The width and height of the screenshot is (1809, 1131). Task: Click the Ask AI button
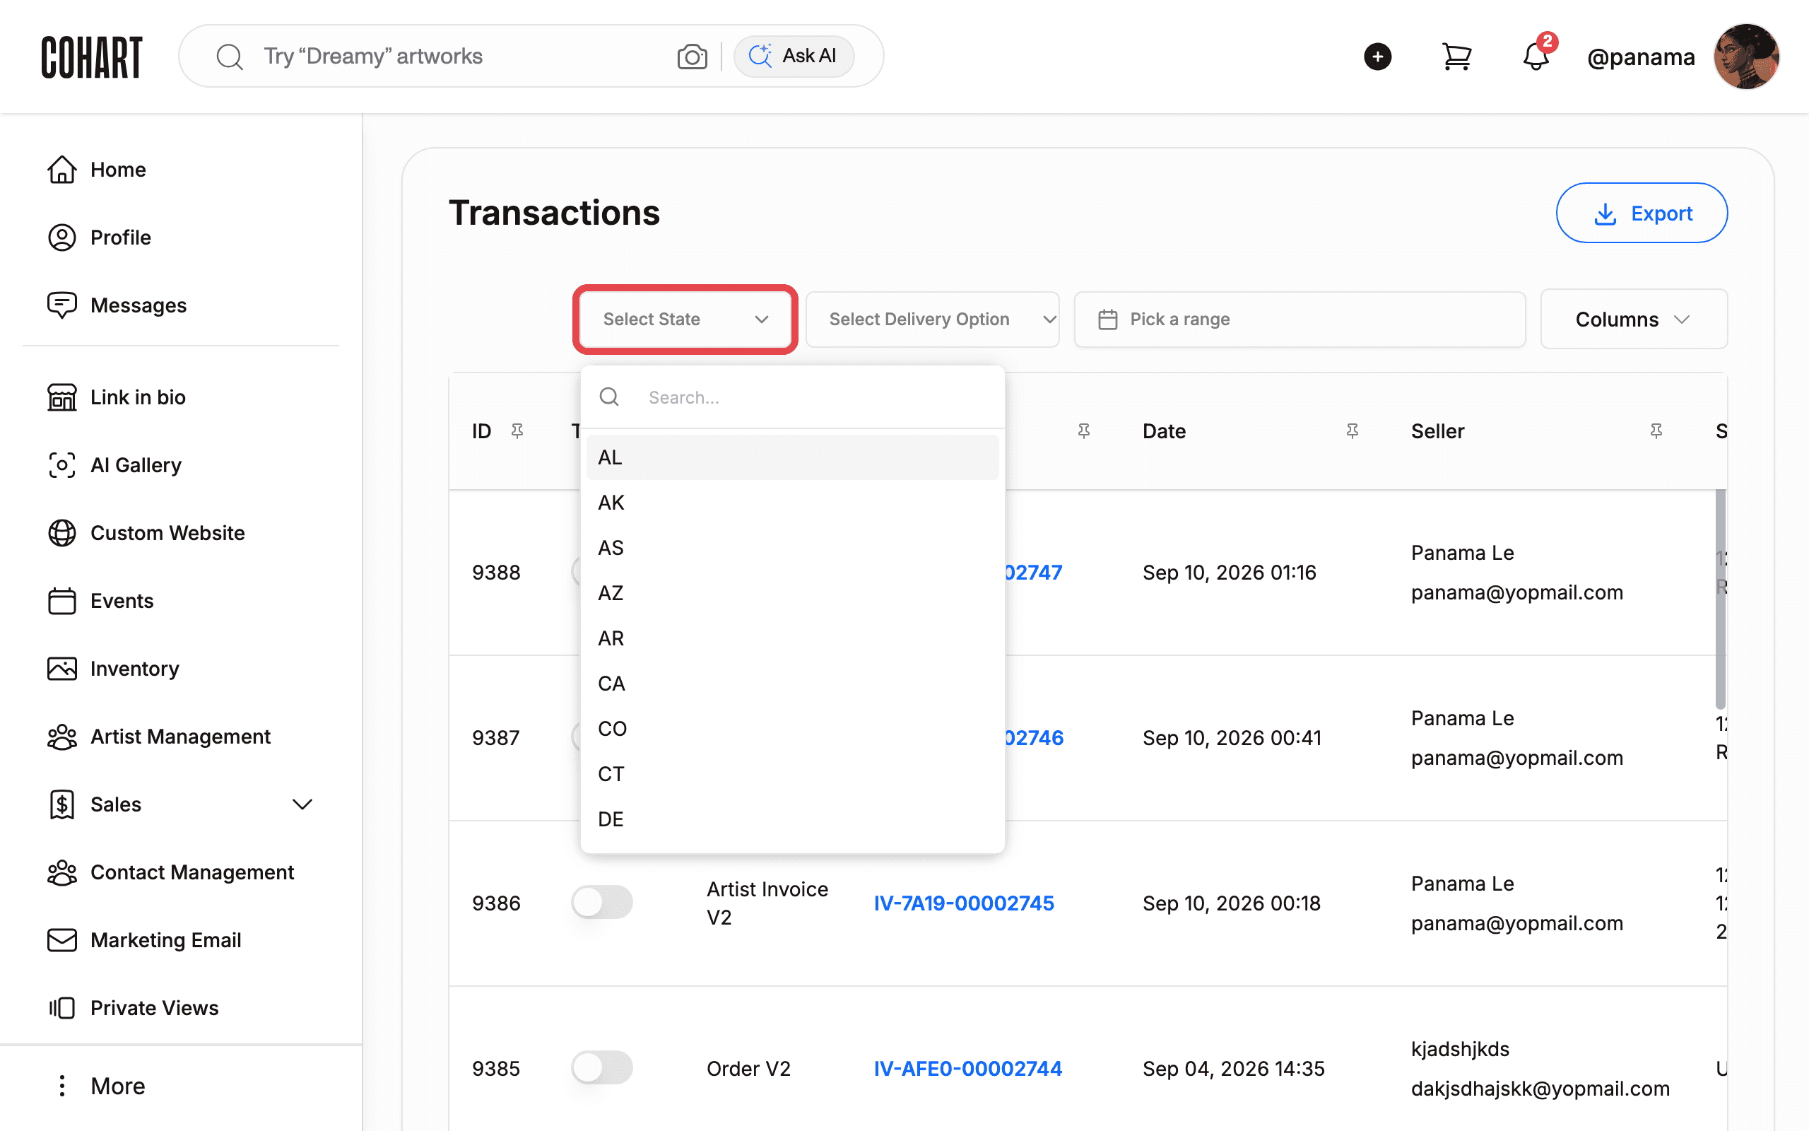[794, 56]
